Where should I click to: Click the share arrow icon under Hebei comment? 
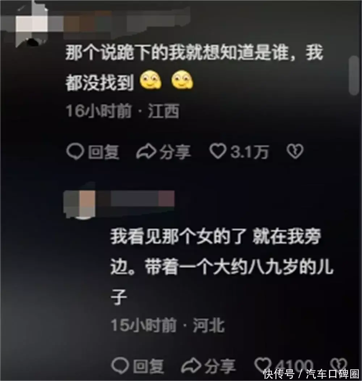(191, 366)
